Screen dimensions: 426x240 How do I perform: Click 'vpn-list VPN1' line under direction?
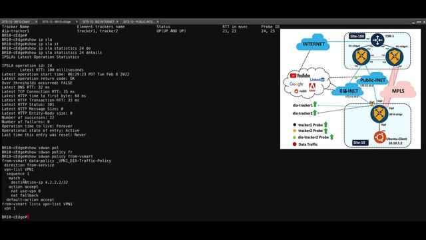pos(19,169)
